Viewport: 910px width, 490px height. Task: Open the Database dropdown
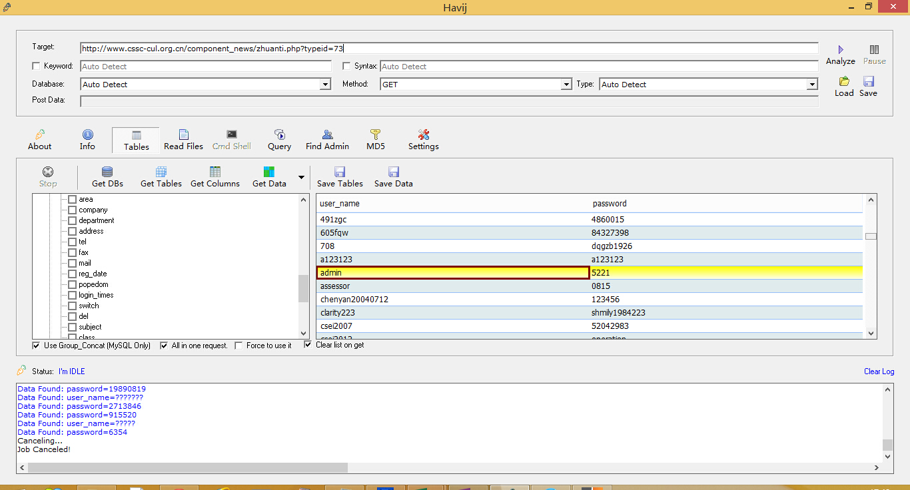325,85
